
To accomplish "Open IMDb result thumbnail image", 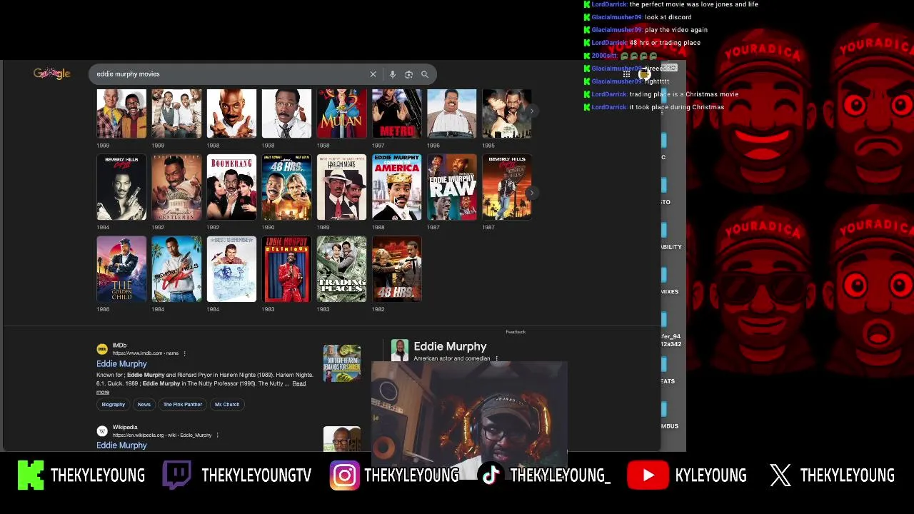I will pos(341,363).
